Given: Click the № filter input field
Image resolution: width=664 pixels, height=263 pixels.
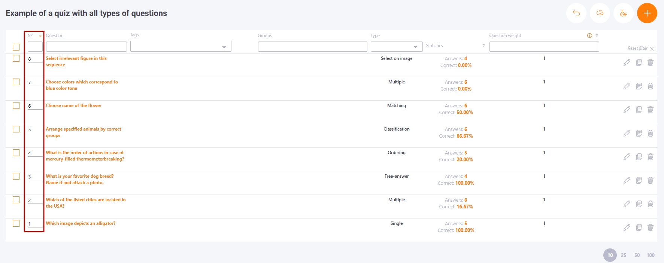Looking at the screenshot, I should click(x=35, y=46).
